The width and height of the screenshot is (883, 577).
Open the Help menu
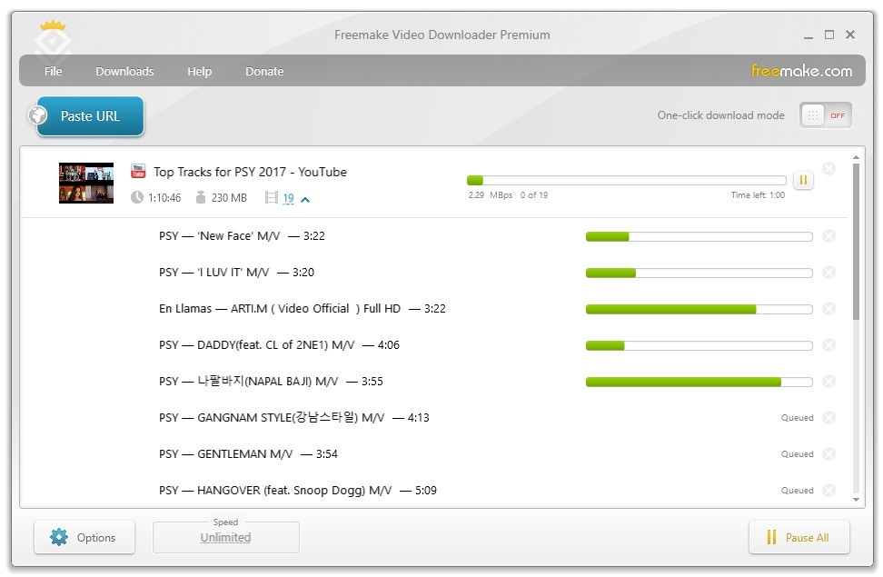coord(199,72)
